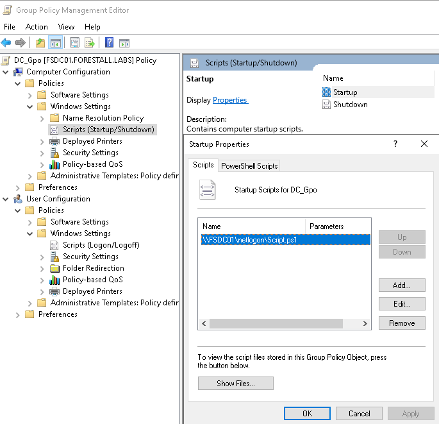The width and height of the screenshot is (439, 424).
Task: Click the Add... button
Action: 402,285
